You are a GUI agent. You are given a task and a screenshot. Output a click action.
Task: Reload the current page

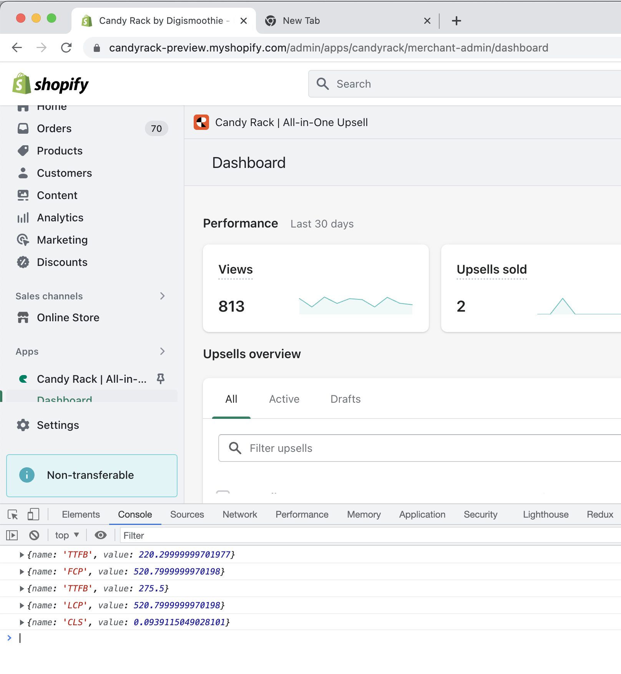[x=66, y=48]
